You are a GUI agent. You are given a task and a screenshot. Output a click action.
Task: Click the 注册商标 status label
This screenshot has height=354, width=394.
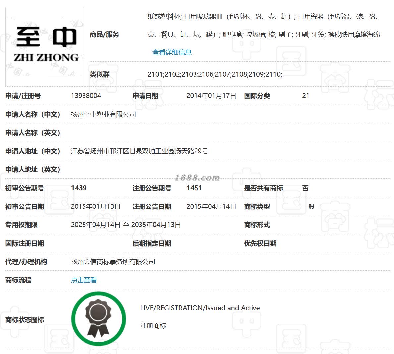coord(153,326)
